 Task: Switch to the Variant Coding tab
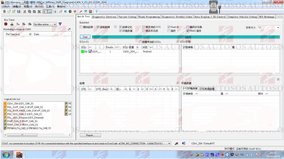point(127,17)
